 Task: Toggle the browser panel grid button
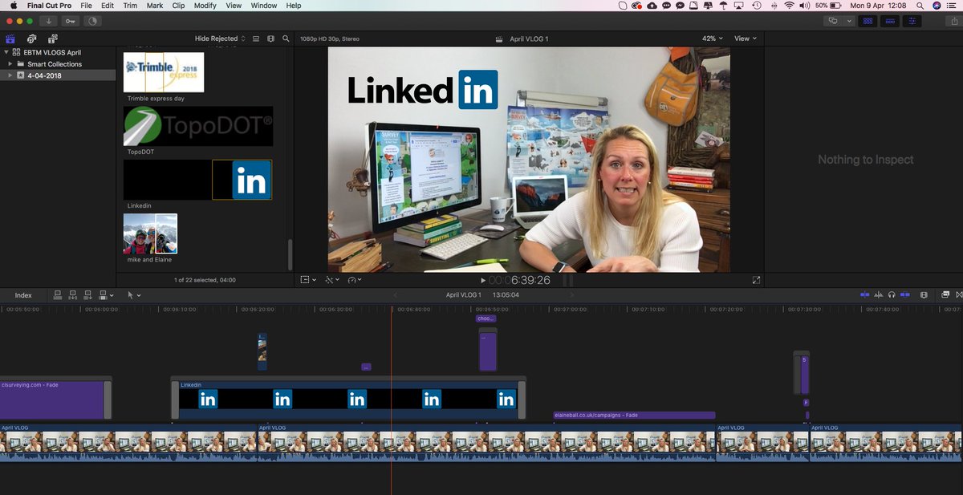[x=868, y=21]
